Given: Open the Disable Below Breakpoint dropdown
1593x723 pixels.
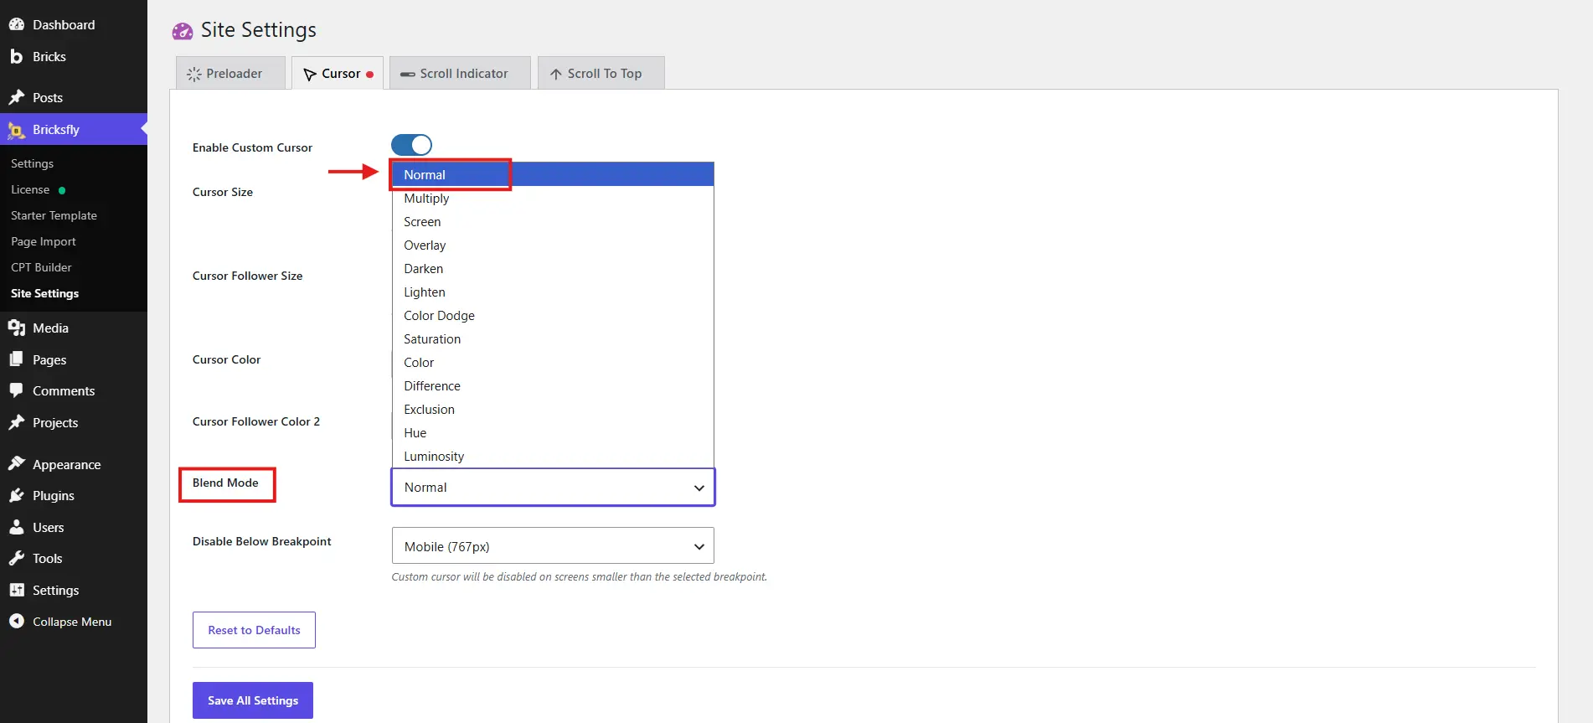Looking at the screenshot, I should (x=553, y=545).
